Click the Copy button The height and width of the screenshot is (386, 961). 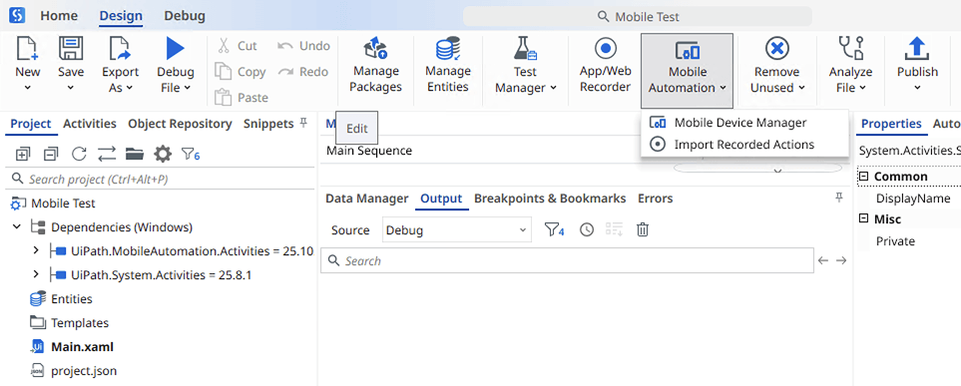240,72
